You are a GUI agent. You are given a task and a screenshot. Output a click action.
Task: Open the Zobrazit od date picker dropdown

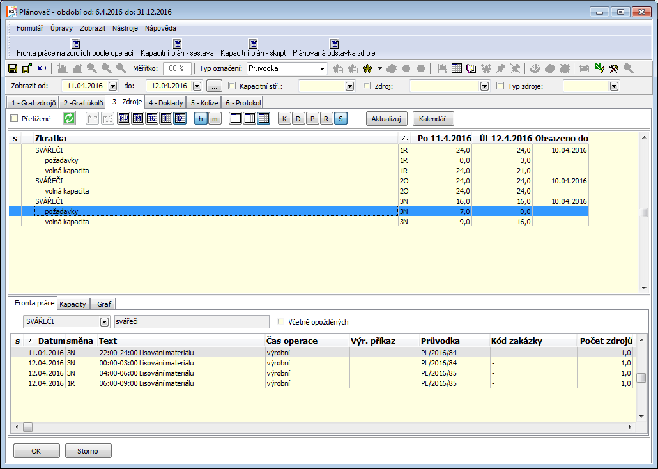113,86
